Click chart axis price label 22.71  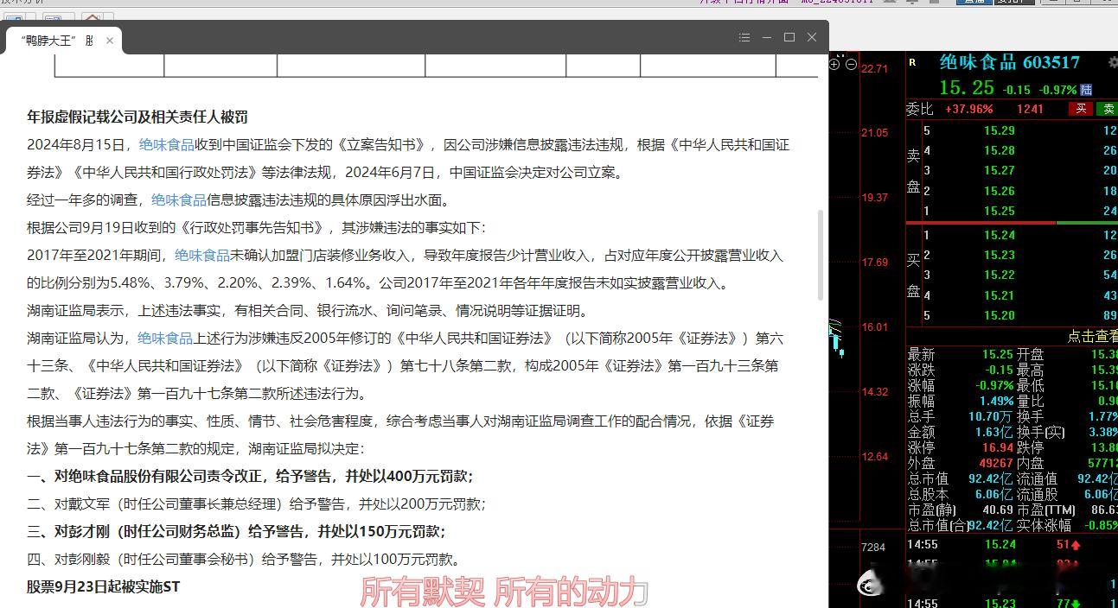click(x=875, y=69)
